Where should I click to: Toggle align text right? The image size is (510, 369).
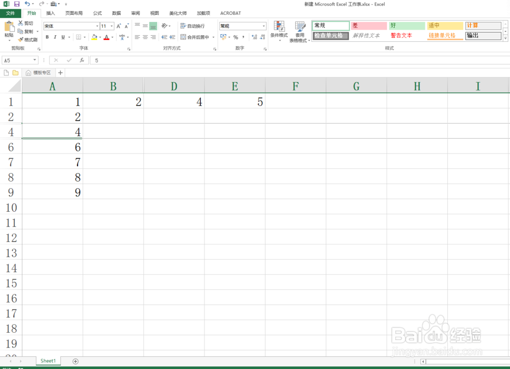tap(153, 37)
